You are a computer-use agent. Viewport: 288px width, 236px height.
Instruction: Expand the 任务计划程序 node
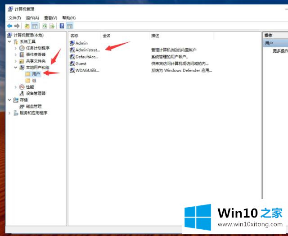(x=16, y=48)
